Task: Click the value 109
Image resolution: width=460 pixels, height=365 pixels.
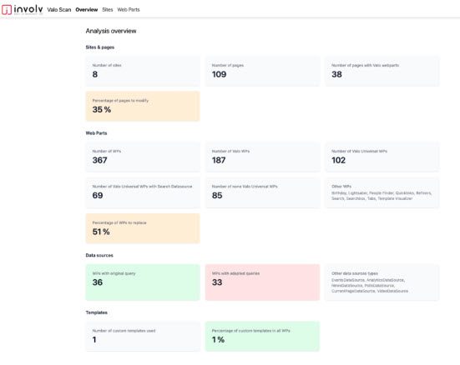Action: point(219,74)
